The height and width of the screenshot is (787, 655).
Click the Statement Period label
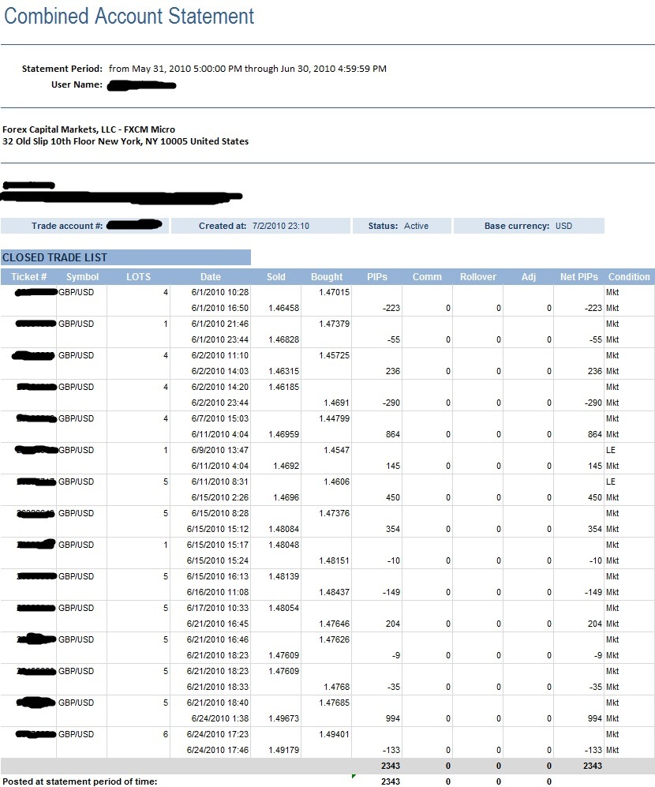[62, 69]
